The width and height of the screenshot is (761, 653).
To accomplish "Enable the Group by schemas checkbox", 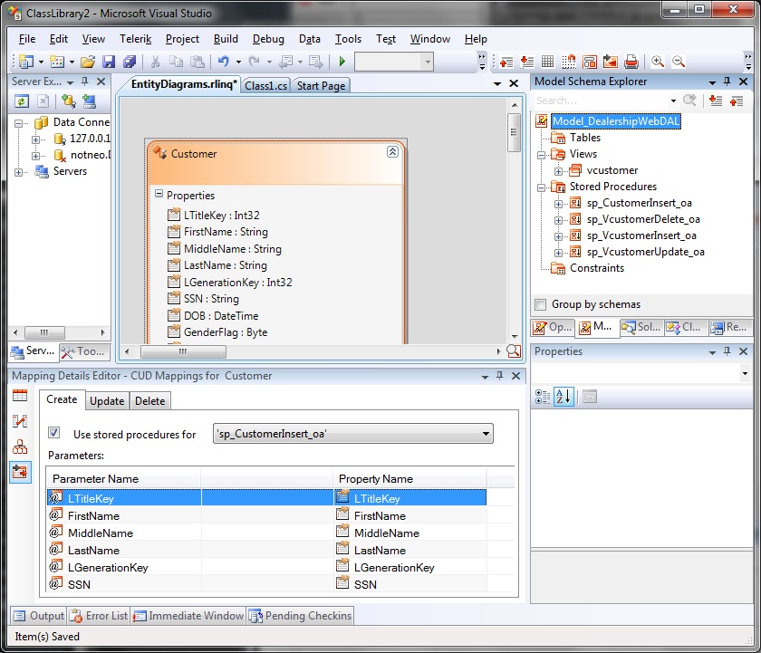I will [x=541, y=304].
